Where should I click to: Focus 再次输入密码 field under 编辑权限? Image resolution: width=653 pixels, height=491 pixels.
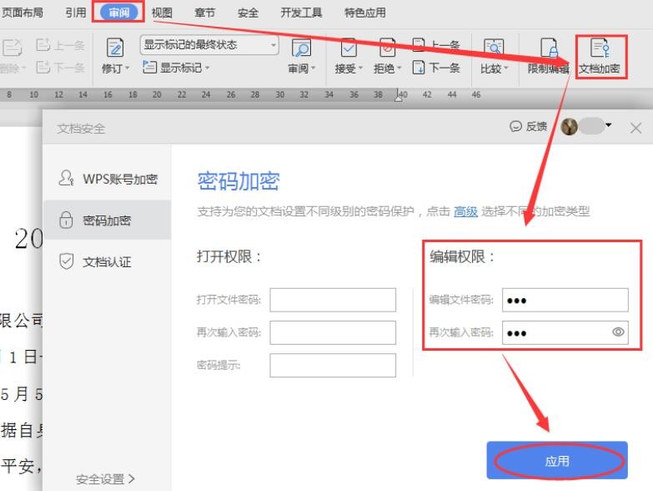pos(565,332)
